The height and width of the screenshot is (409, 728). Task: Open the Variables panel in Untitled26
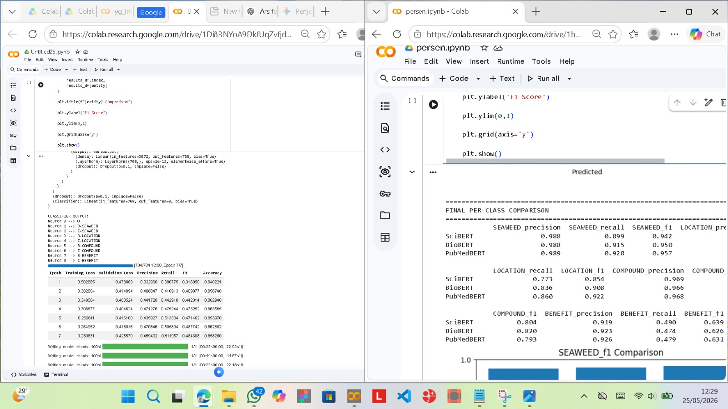[x=24, y=375]
